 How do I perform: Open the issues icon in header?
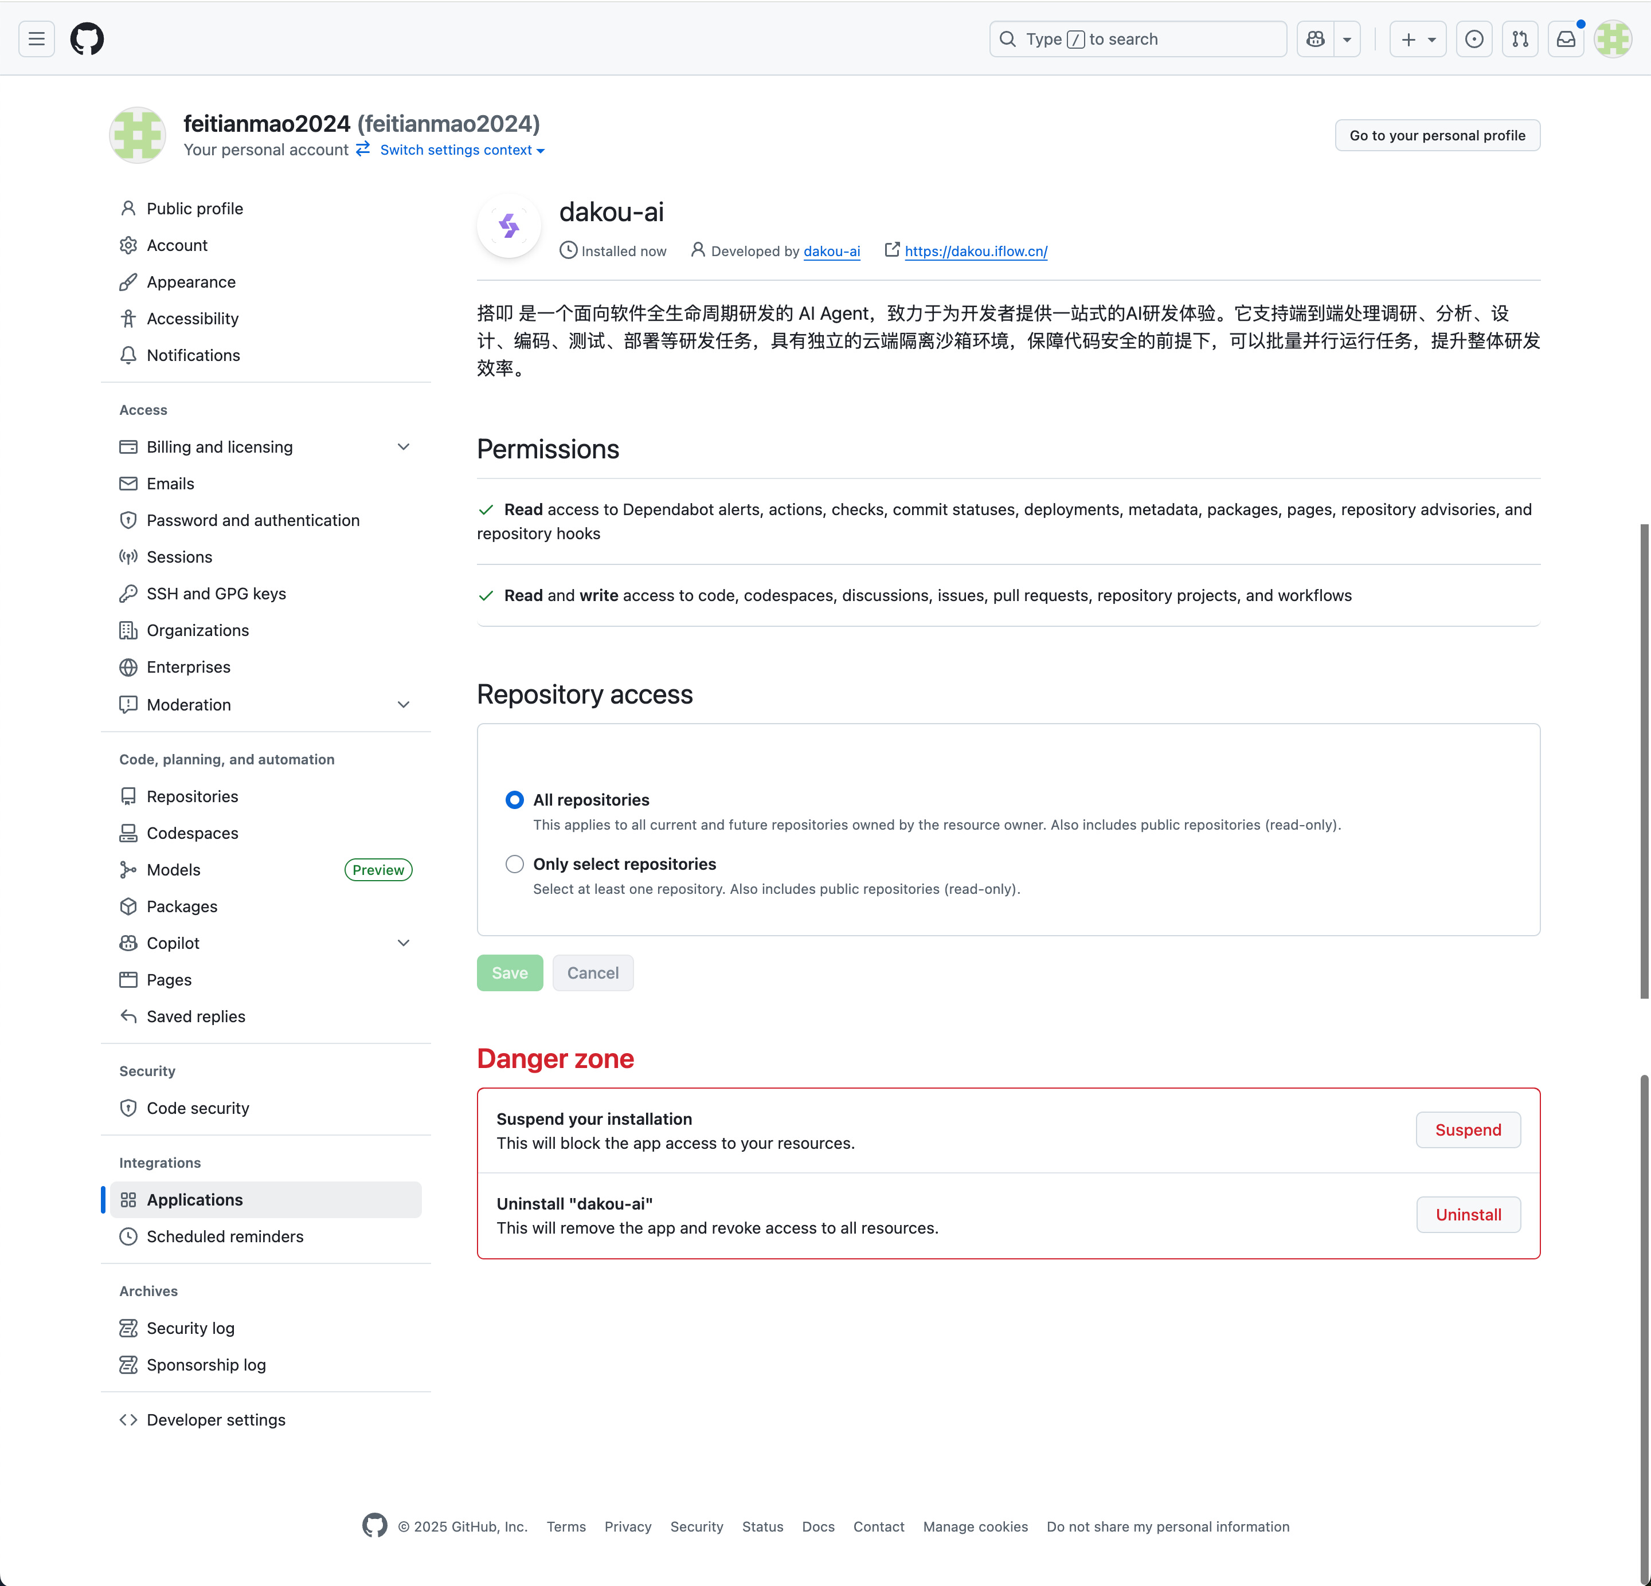pyautogui.click(x=1473, y=39)
